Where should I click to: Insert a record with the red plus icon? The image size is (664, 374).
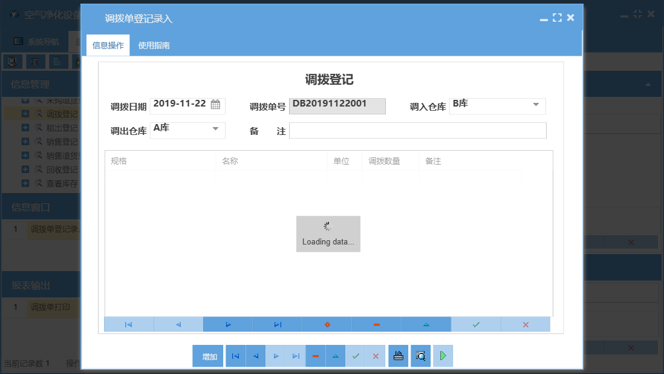[x=327, y=324]
